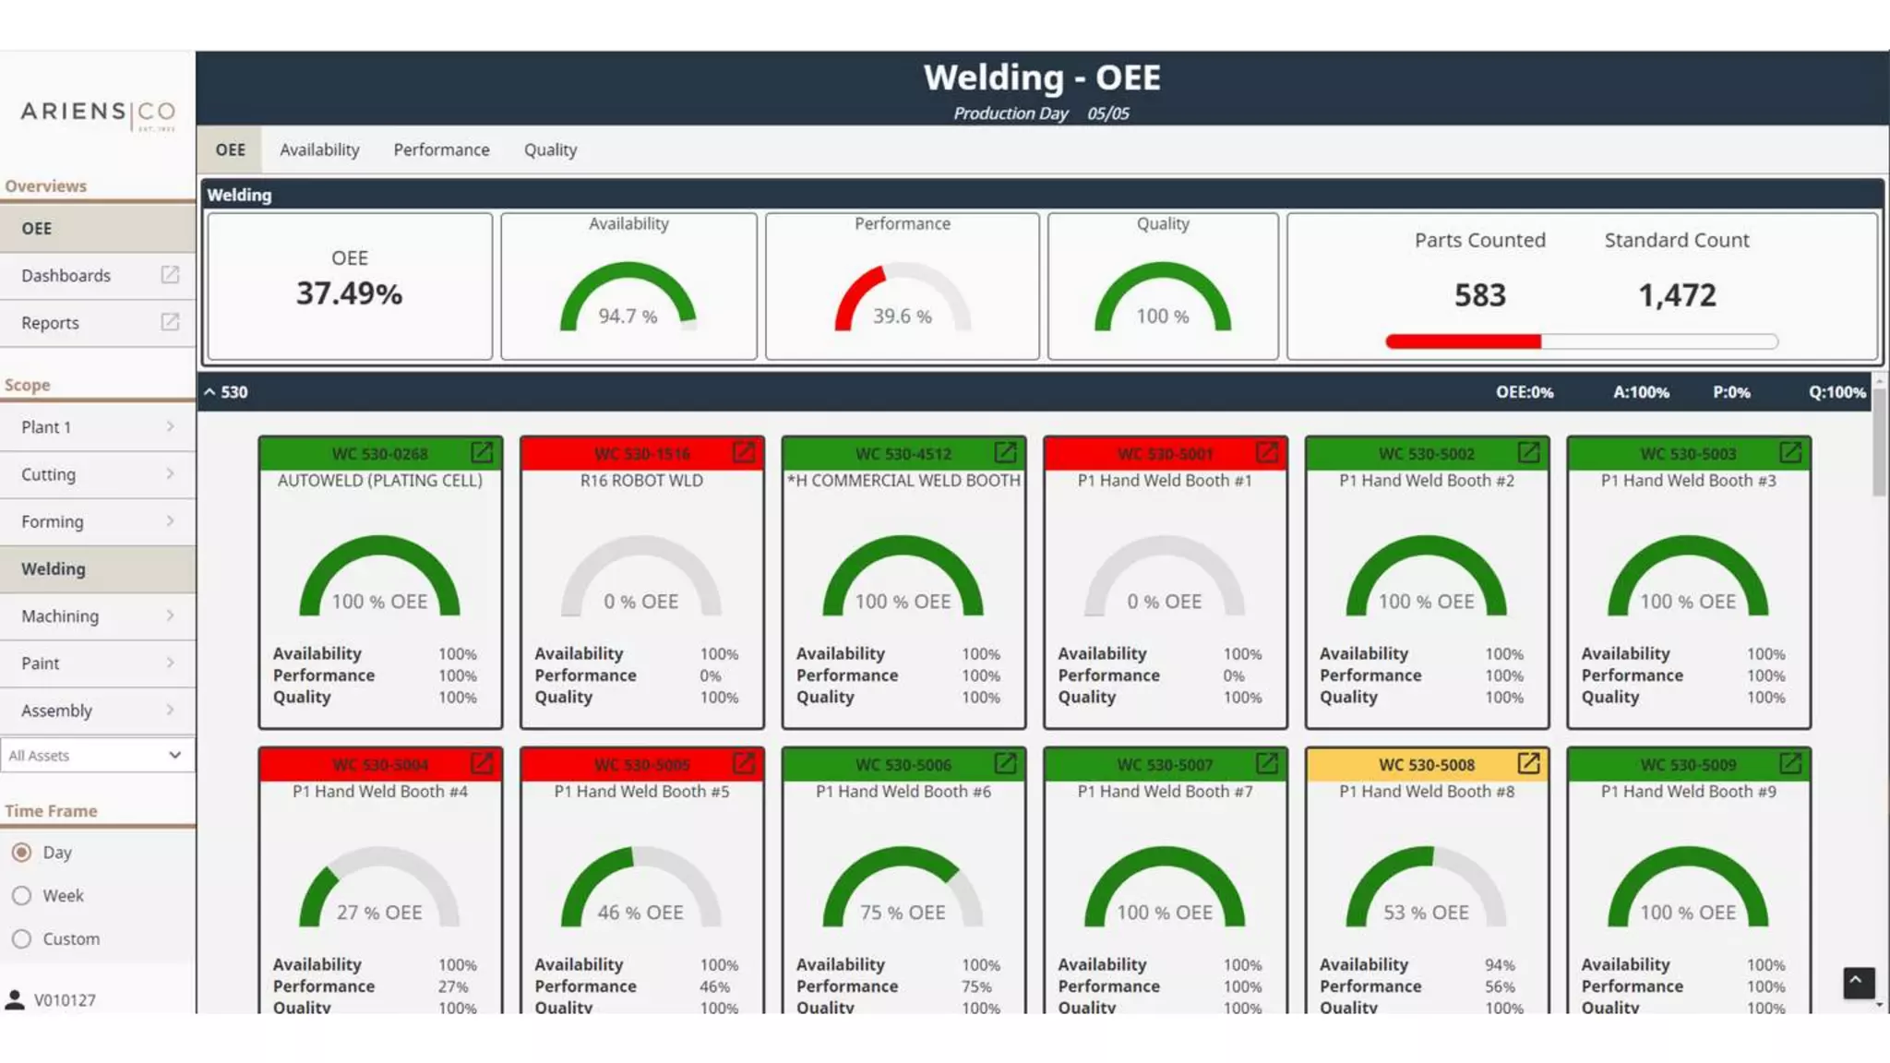Click the Parts Counted red progress bar
1890x1063 pixels.
(1464, 342)
